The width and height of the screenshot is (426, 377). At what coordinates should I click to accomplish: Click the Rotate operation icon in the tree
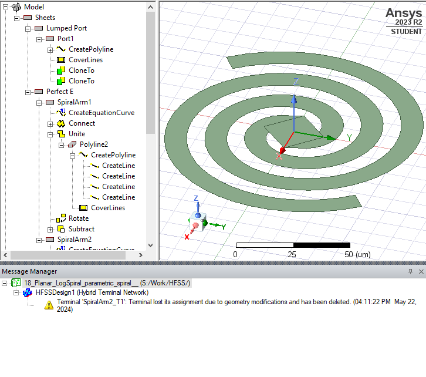pos(60,218)
